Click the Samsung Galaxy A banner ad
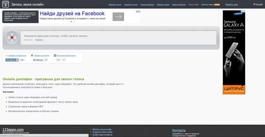Viewport: 265px width, 137px height. 234,52
